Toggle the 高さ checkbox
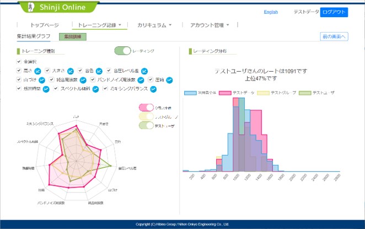The height and width of the screenshot is (229, 365). pyautogui.click(x=19, y=70)
